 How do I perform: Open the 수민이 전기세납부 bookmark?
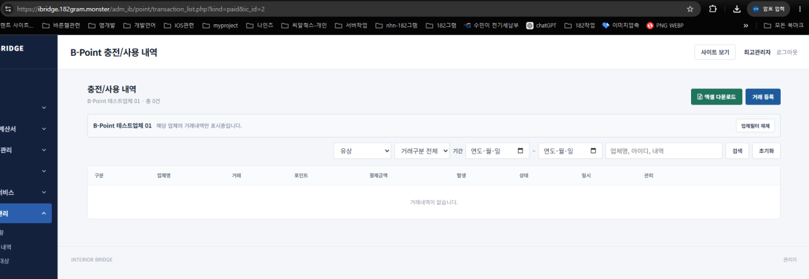[492, 25]
